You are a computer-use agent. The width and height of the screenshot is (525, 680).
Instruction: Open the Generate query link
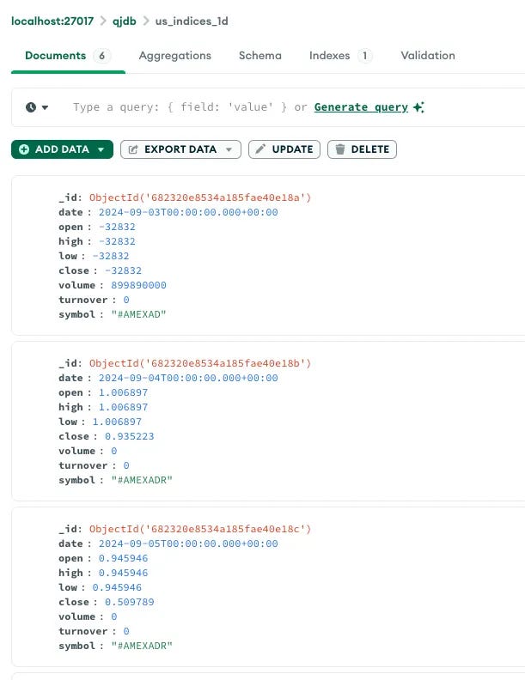click(361, 107)
